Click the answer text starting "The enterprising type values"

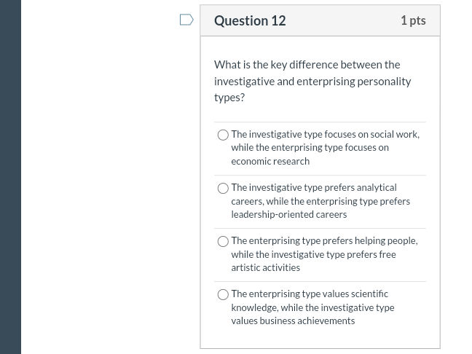point(310,294)
